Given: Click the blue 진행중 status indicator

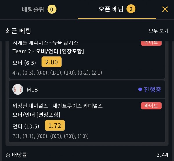Looking at the screenshot, I should [x=150, y=89].
